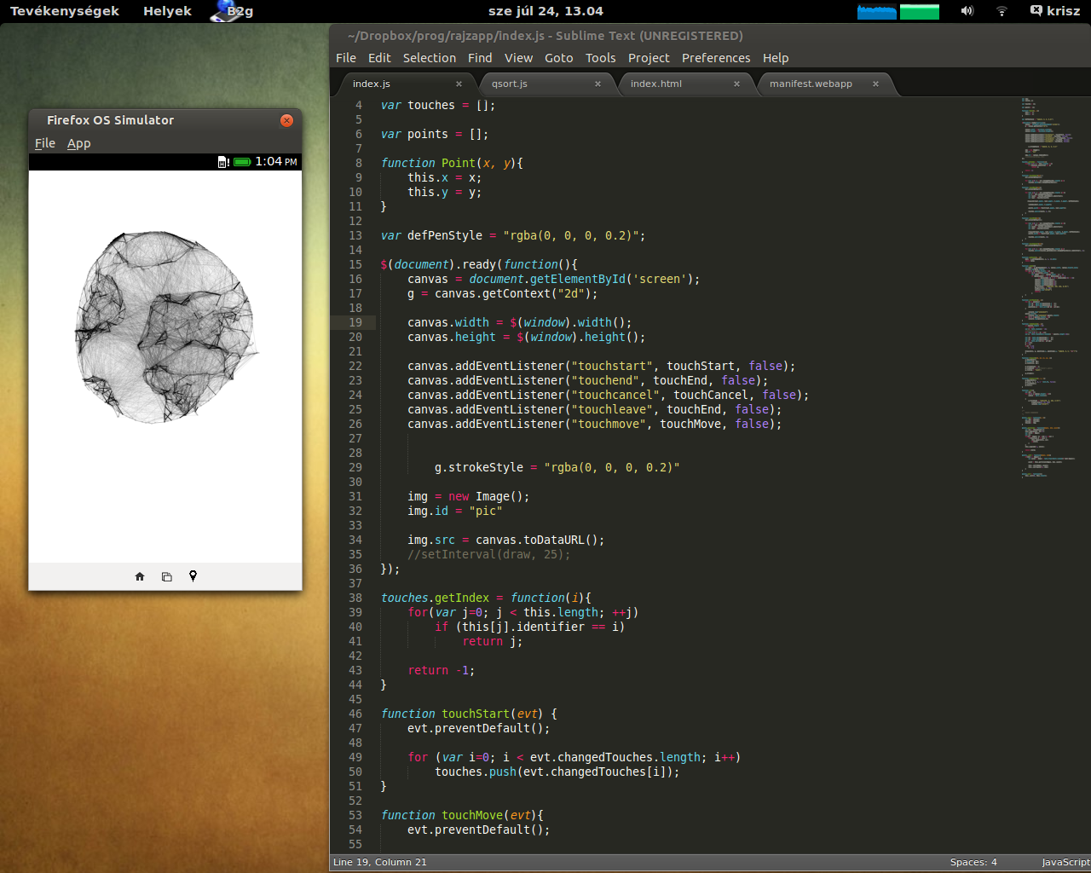Click the word defPenStyle on line 13
The width and height of the screenshot is (1091, 873).
coord(445,235)
